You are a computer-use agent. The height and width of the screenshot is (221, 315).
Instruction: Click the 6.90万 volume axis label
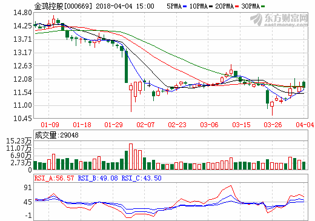[x=21, y=156]
